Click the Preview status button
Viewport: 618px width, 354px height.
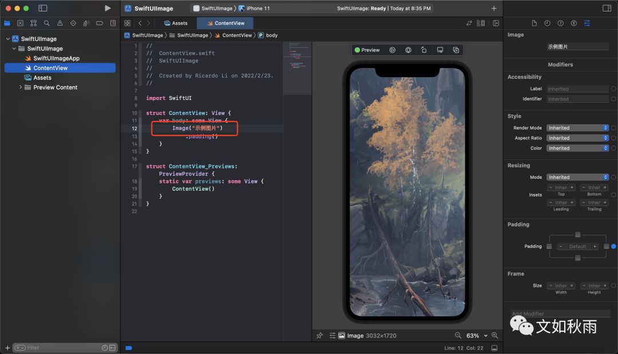click(367, 50)
